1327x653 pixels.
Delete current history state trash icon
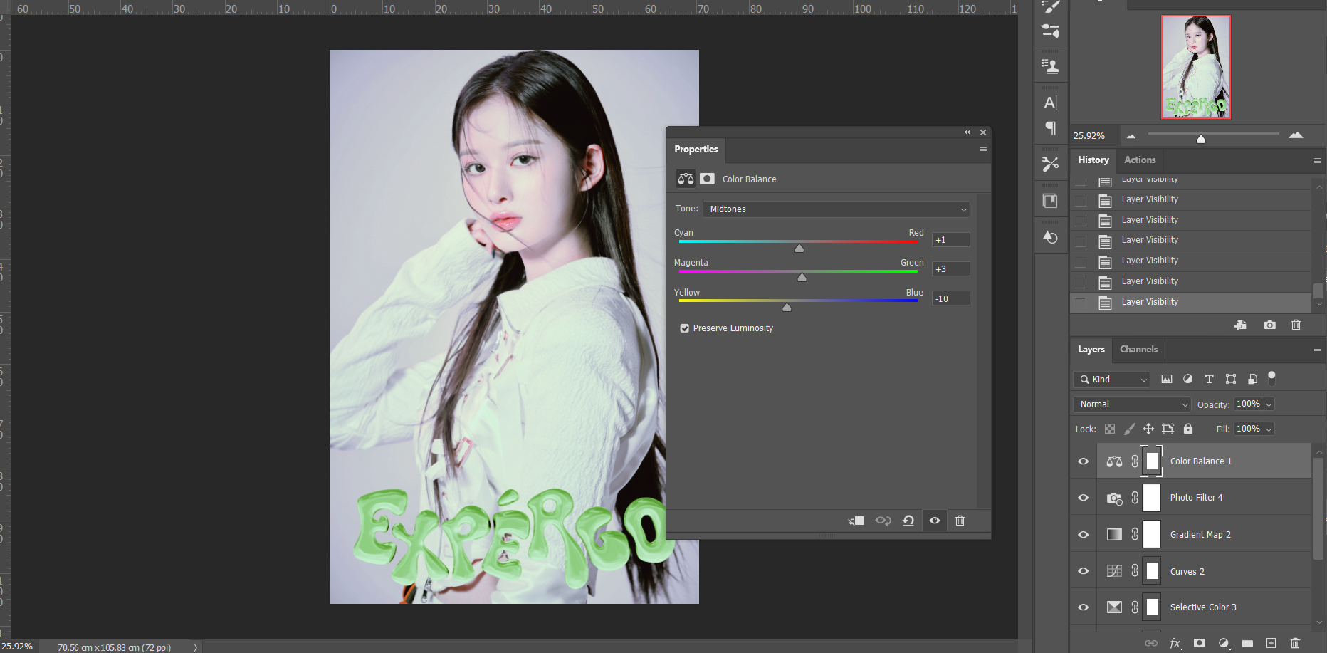tap(1296, 325)
